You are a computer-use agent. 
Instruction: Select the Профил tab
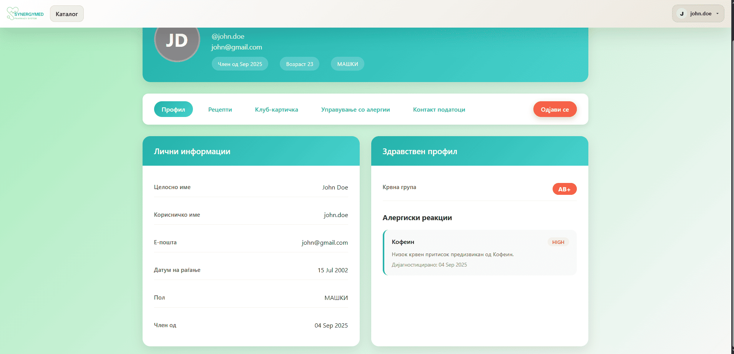coord(173,109)
